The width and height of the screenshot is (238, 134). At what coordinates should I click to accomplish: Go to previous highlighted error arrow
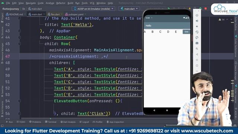tap(227, 19)
